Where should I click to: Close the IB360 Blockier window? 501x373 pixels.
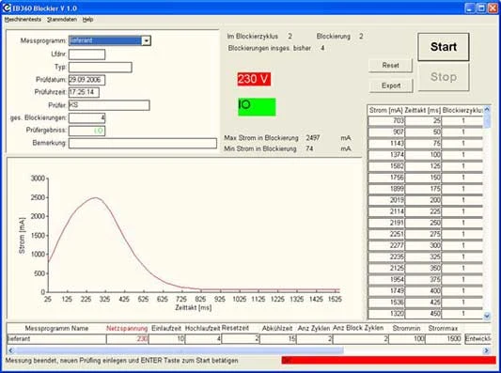click(493, 8)
